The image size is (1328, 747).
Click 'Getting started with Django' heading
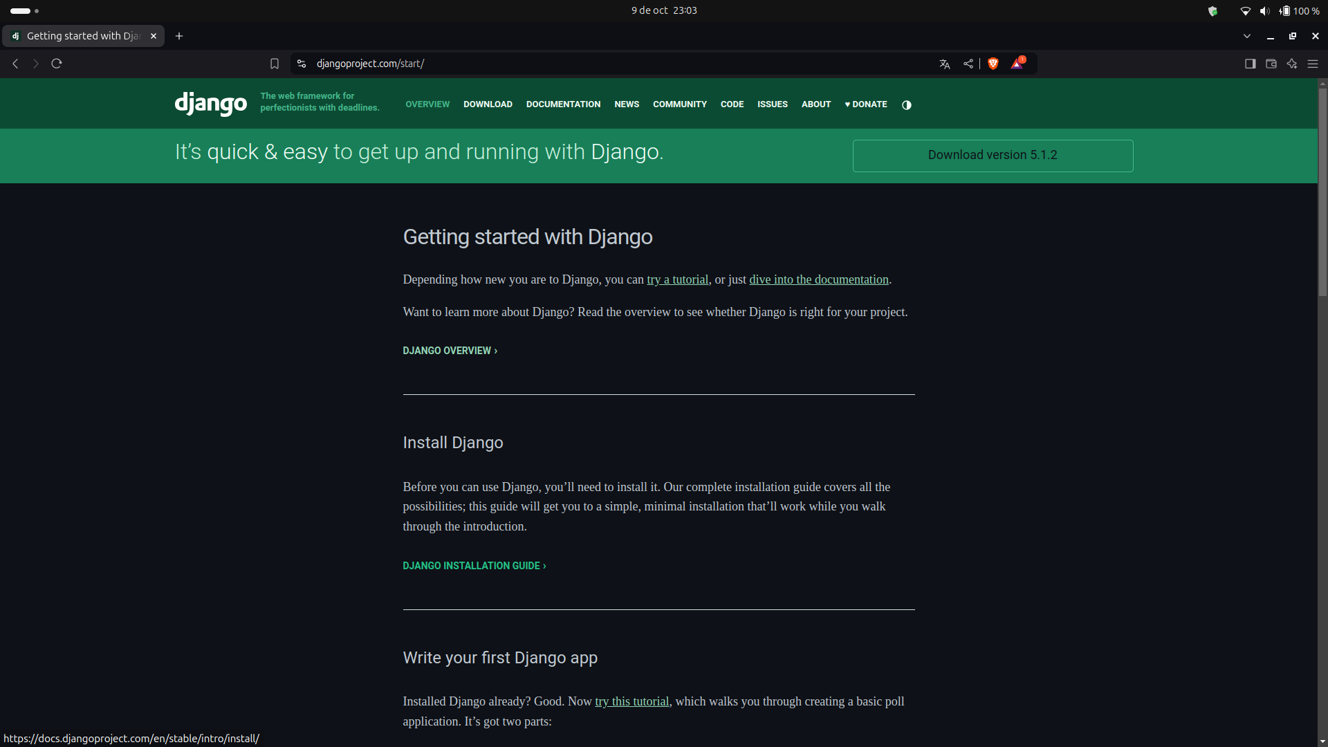[x=528, y=237]
